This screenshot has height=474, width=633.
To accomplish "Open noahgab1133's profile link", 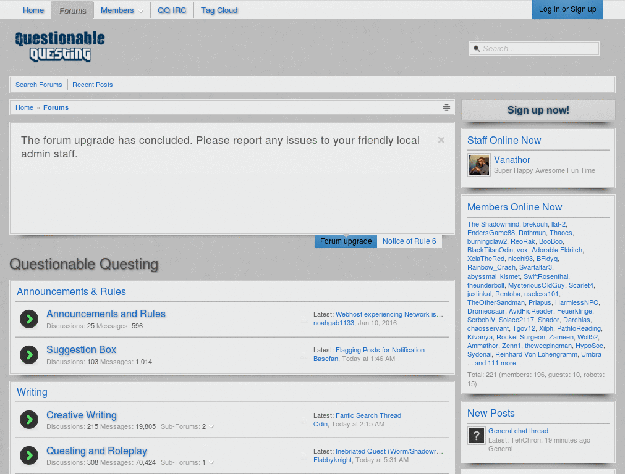I will pos(334,323).
